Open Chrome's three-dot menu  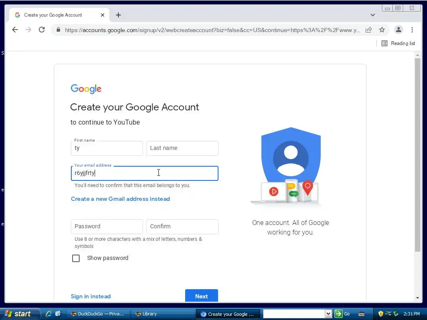pos(412,30)
